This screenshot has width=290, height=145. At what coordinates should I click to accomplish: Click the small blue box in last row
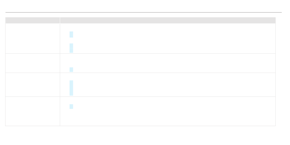71,107
